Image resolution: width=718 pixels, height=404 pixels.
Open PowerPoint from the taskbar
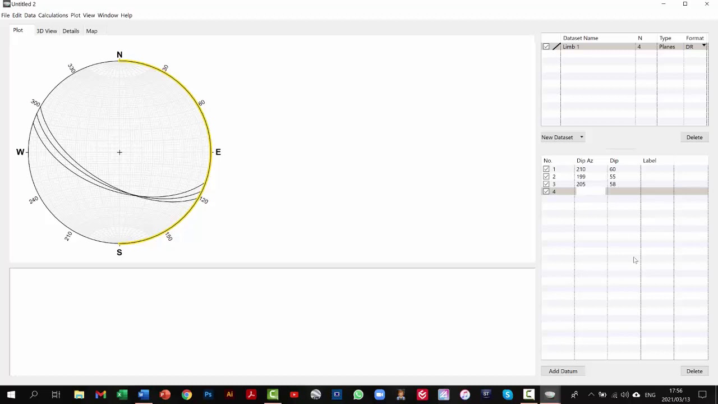[x=165, y=395]
